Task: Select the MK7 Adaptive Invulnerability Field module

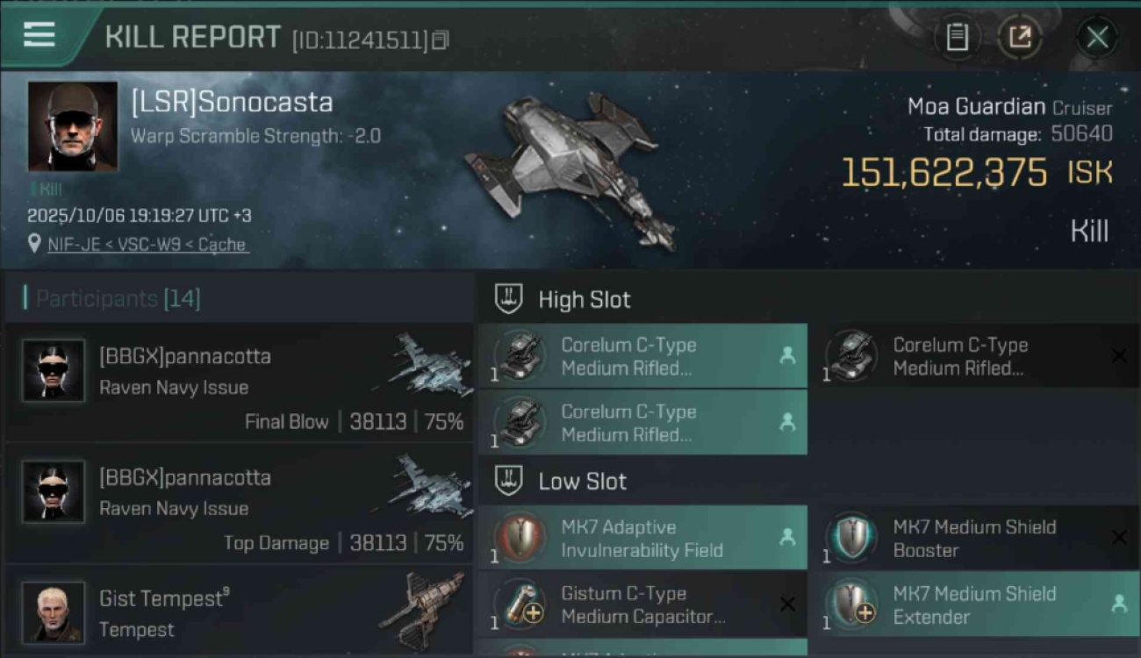Action: [x=642, y=538]
